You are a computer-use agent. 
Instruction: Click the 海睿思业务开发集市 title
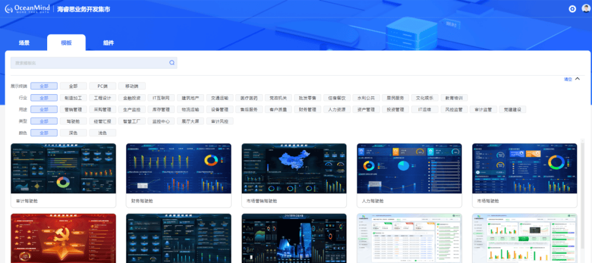pyautogui.click(x=84, y=9)
